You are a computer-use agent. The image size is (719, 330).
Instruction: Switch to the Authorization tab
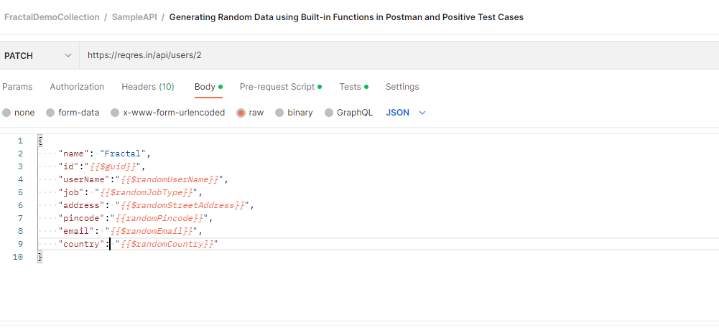[77, 87]
